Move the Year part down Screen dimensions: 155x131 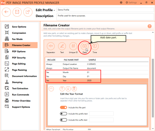coord(68,89)
